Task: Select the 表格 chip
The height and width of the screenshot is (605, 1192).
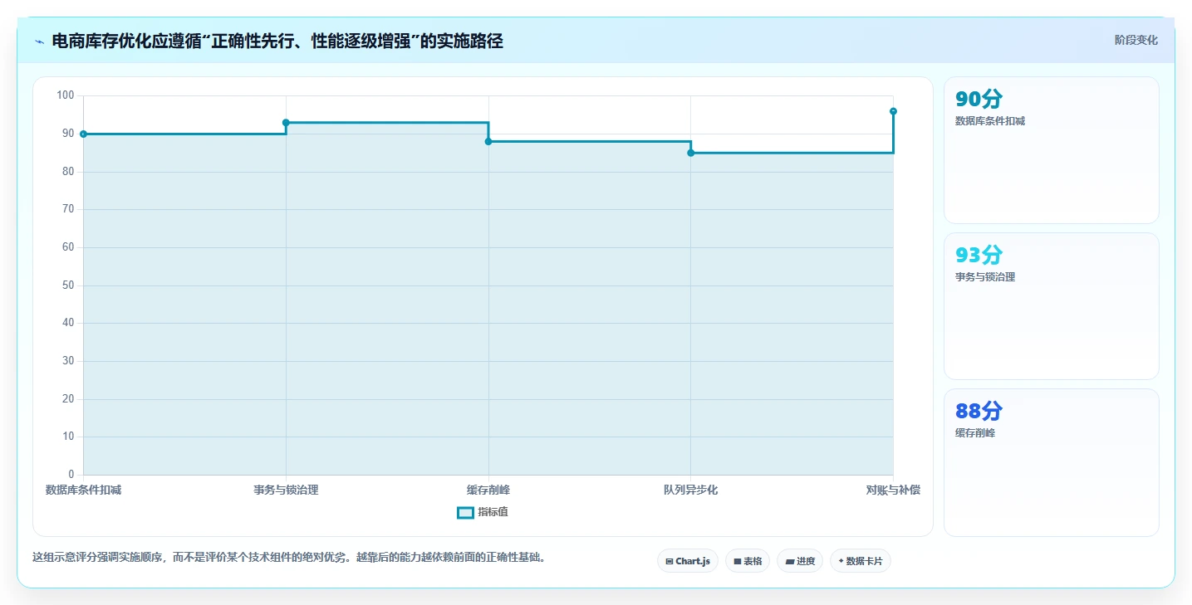Action: point(748,561)
